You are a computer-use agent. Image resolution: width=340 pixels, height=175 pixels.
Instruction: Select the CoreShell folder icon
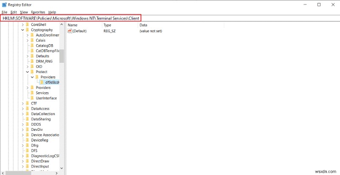[27, 25]
